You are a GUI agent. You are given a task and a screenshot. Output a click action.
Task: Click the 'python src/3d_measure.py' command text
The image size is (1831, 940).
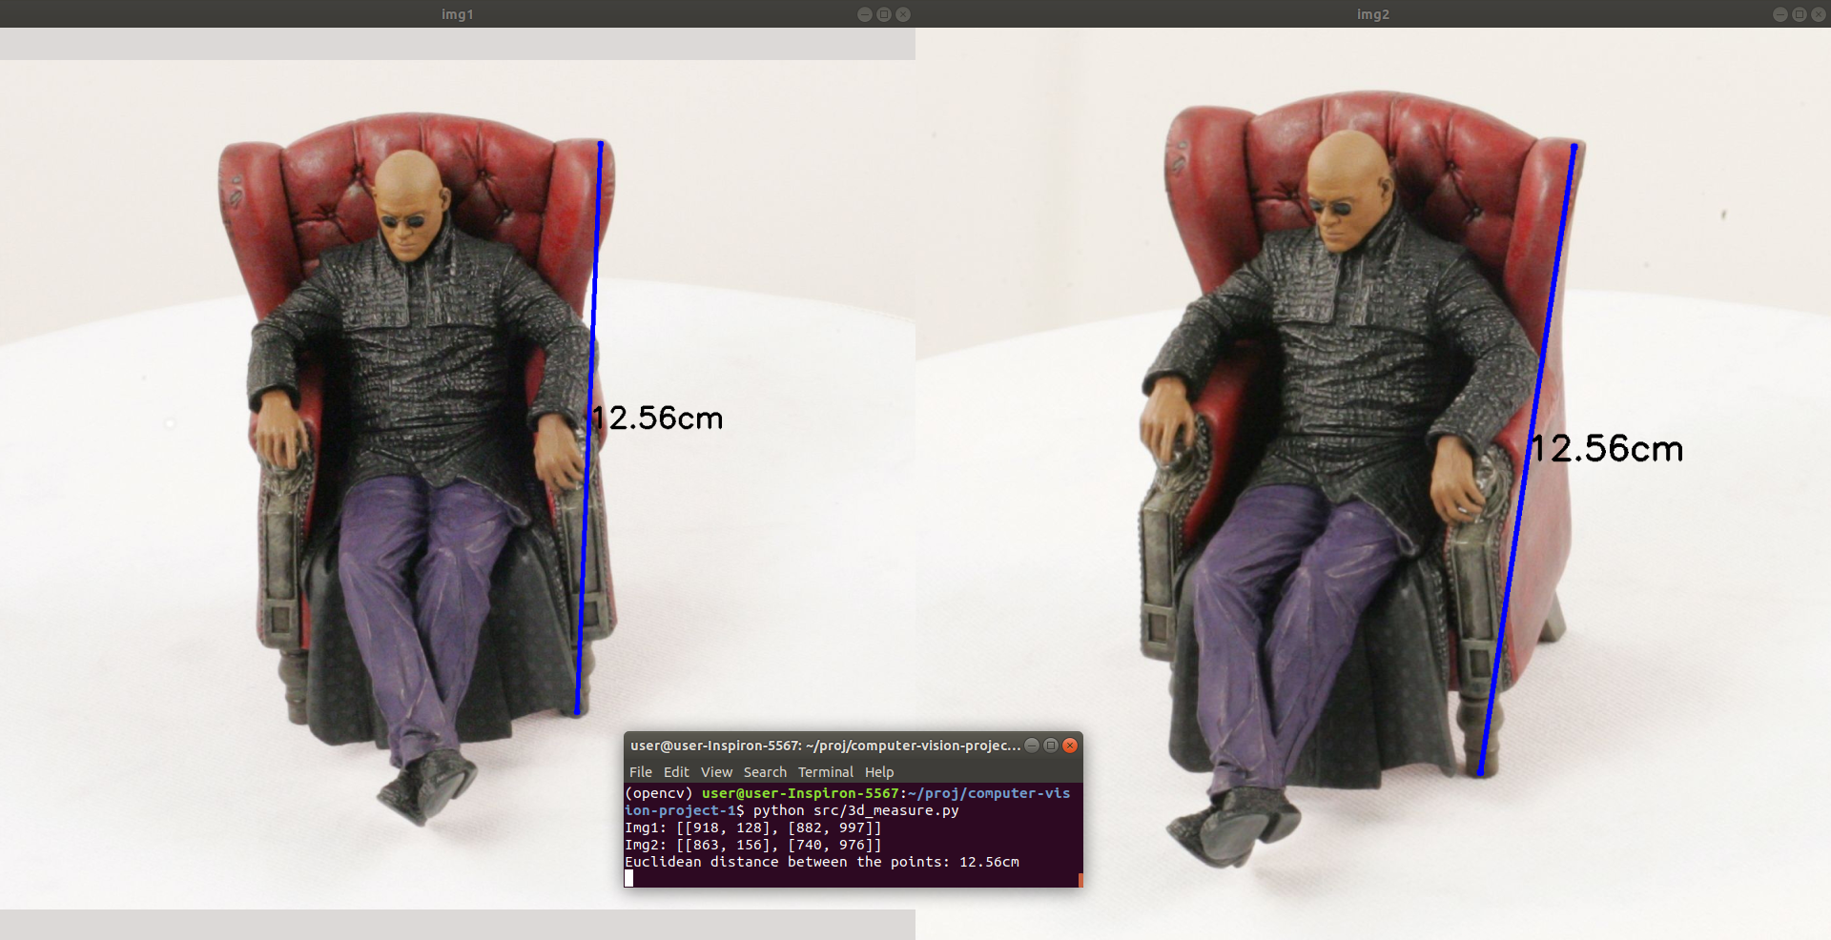856,810
